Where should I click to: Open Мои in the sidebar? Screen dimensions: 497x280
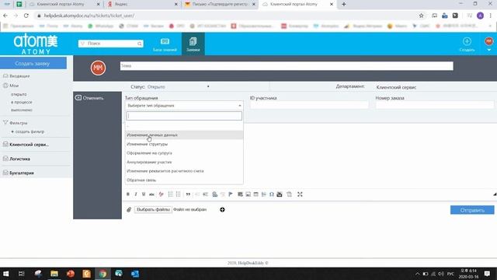point(14,86)
